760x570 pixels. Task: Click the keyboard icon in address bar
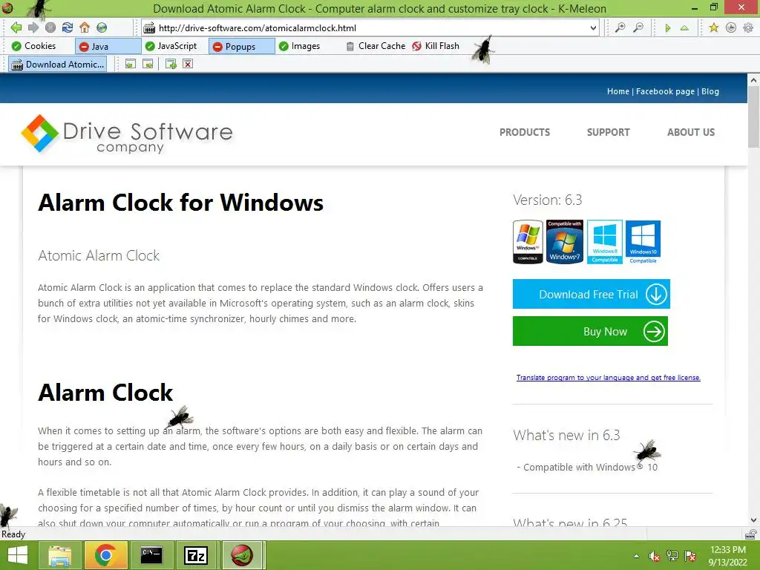tap(149, 28)
